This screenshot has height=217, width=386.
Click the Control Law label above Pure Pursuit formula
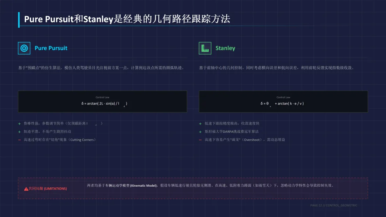[103, 97]
